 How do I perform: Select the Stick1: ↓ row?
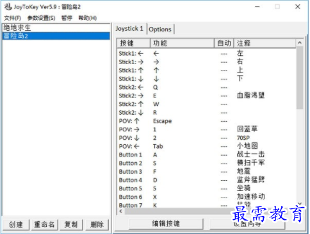pyautogui.click(x=206, y=79)
